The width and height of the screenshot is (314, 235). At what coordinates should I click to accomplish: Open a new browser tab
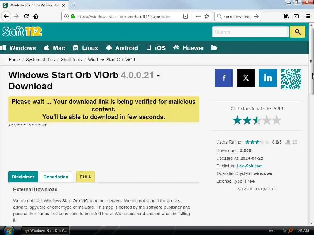[74, 5]
